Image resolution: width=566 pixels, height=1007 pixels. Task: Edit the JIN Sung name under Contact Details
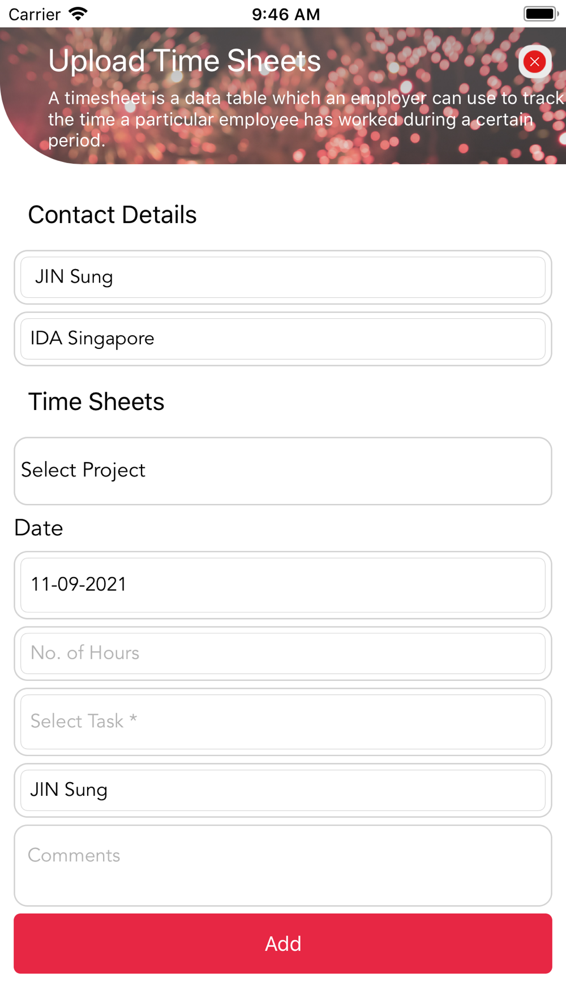tap(283, 277)
